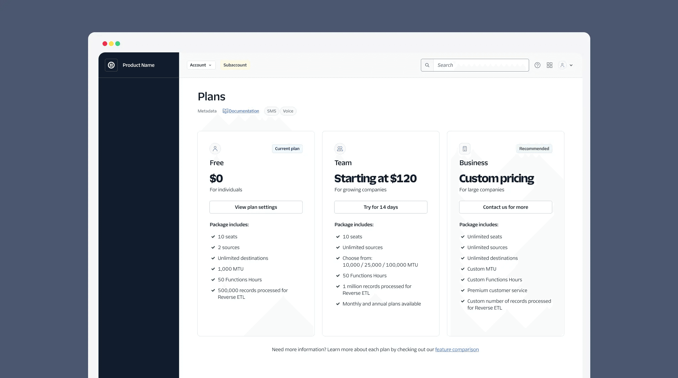This screenshot has height=378, width=678.
Task: Click the Free plan person icon
Action: pyautogui.click(x=215, y=148)
